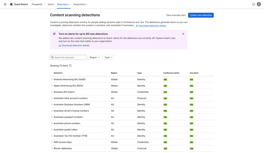
Task: Expand Bitcoin addresses row
Action: click(52, 148)
